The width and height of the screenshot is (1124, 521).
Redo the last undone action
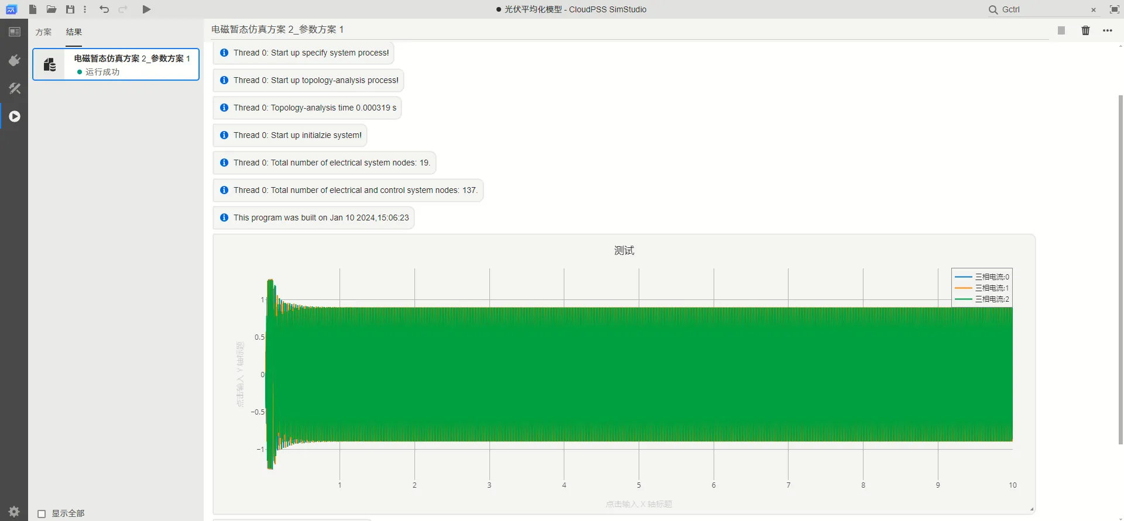point(123,9)
